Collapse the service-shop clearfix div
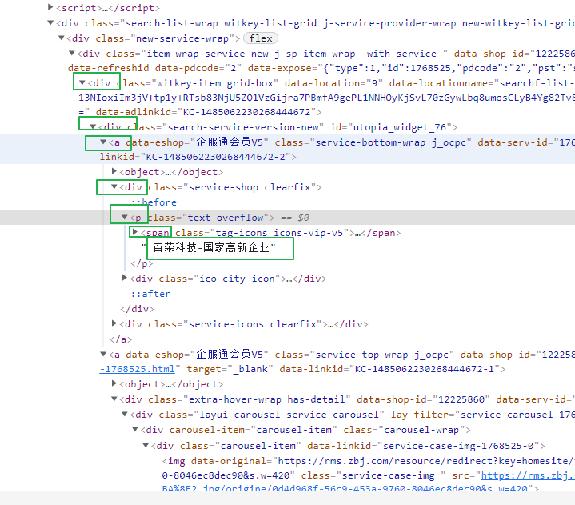Image resolution: width=575 pixels, height=505 pixels. pyautogui.click(x=114, y=186)
